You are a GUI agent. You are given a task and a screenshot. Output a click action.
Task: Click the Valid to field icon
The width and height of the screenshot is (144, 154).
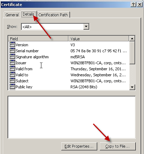click(x=12, y=75)
